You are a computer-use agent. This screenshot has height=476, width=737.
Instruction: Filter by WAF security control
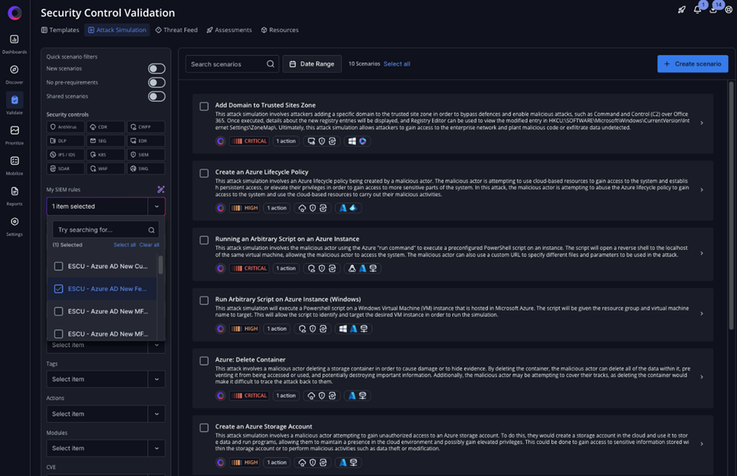pyautogui.click(x=106, y=169)
